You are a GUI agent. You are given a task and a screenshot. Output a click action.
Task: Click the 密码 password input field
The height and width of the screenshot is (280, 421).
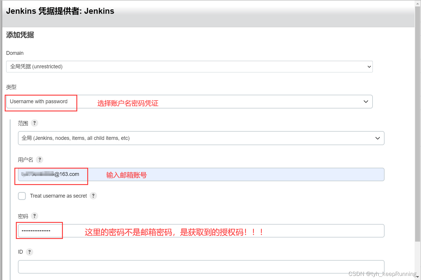click(x=201, y=231)
